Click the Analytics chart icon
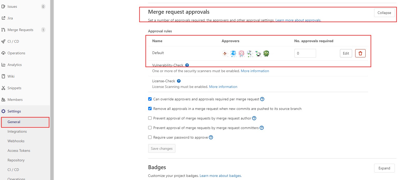Viewport: 399px width, 180px height. click(x=3, y=65)
